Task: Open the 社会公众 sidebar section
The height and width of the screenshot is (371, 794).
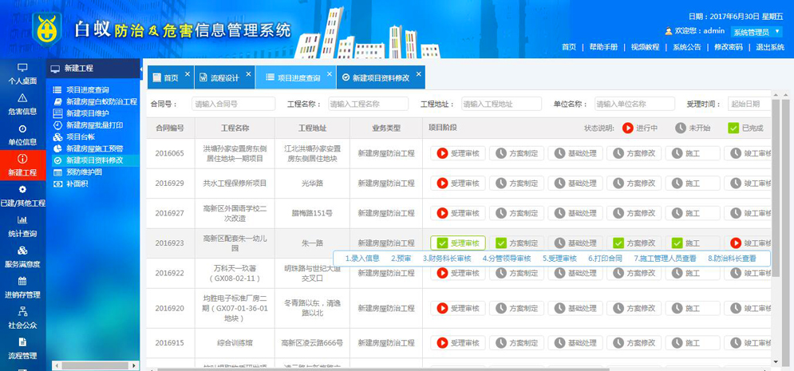Action: click(22, 318)
